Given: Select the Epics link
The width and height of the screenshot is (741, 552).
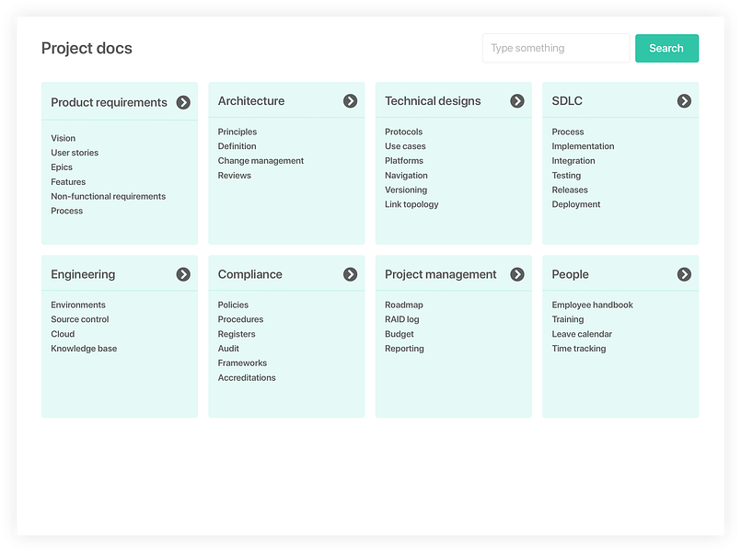Looking at the screenshot, I should (x=62, y=167).
